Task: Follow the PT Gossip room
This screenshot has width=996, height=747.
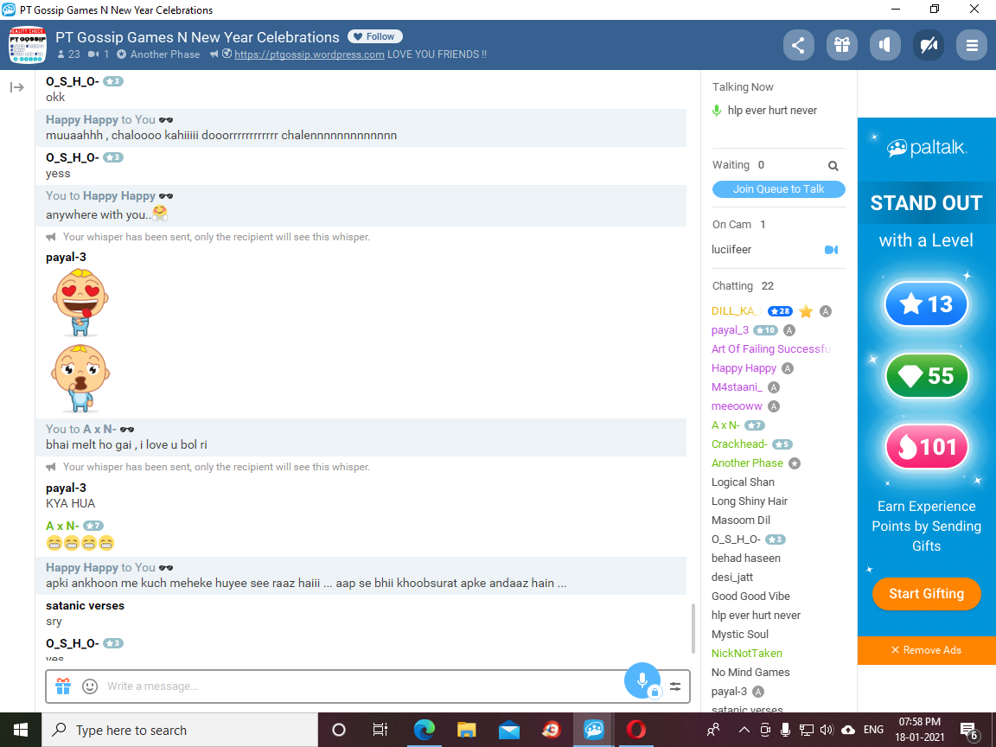Action: pyautogui.click(x=374, y=37)
